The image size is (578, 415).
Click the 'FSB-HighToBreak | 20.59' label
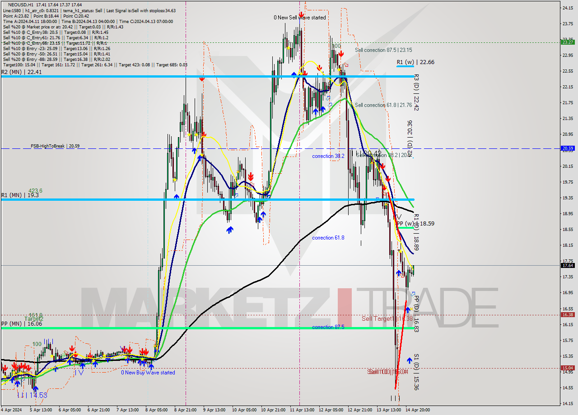pyautogui.click(x=55, y=146)
